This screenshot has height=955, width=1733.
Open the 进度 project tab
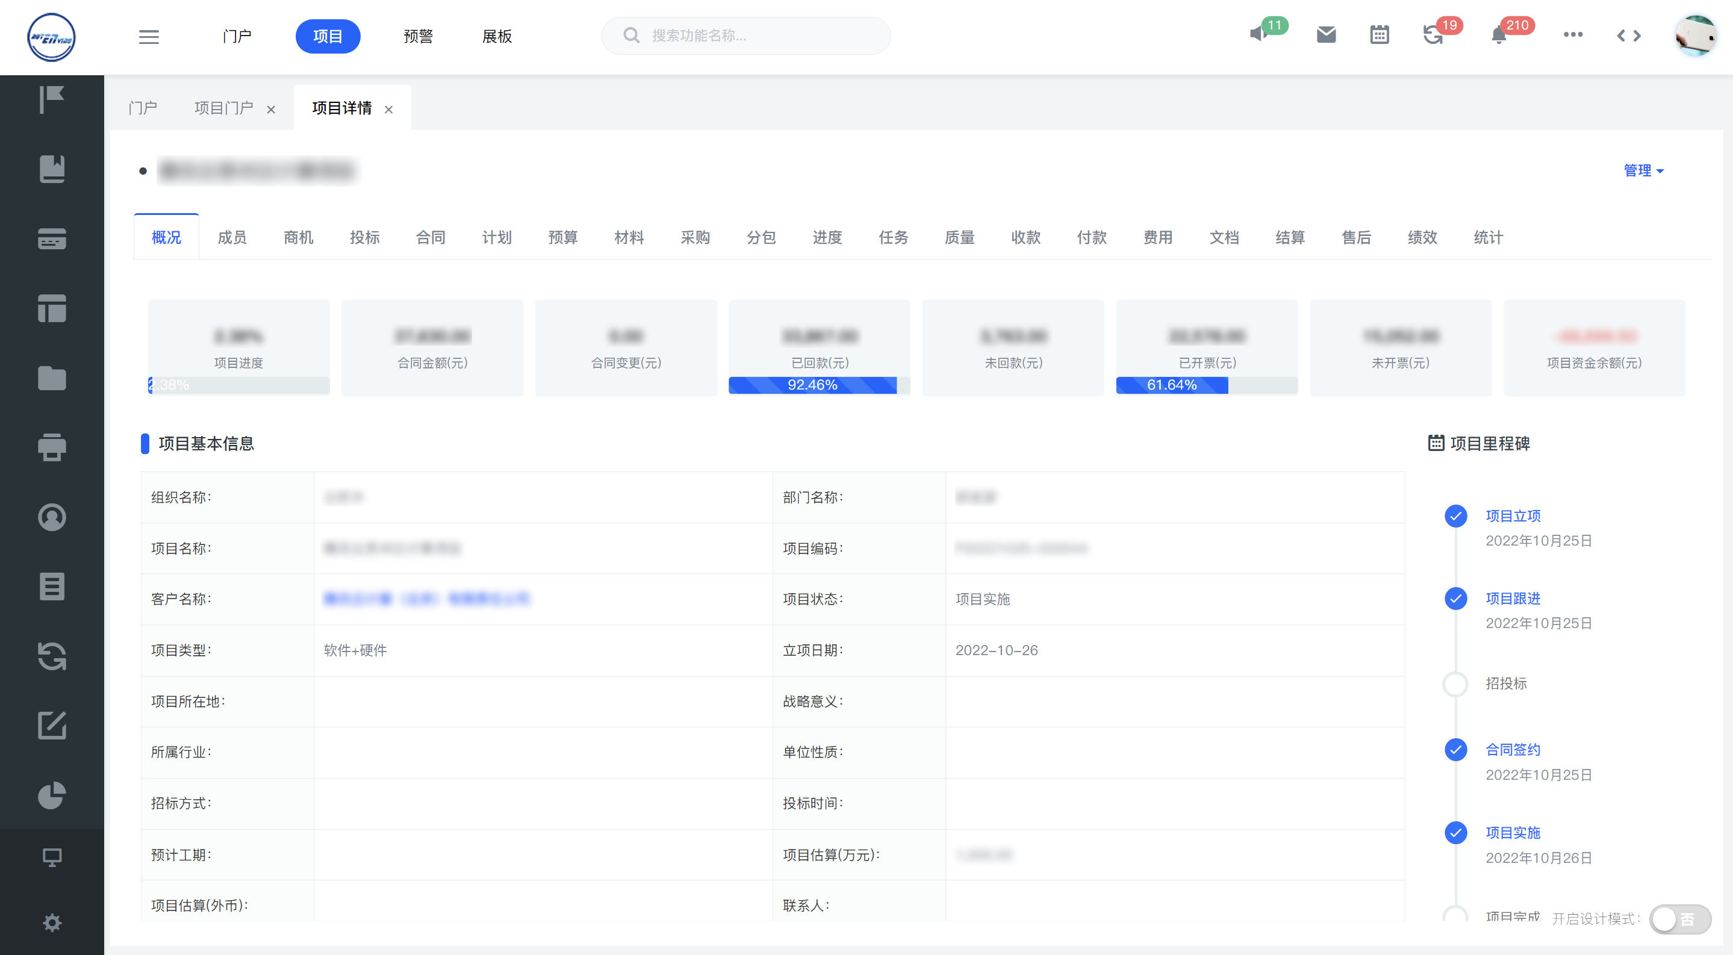pos(827,237)
